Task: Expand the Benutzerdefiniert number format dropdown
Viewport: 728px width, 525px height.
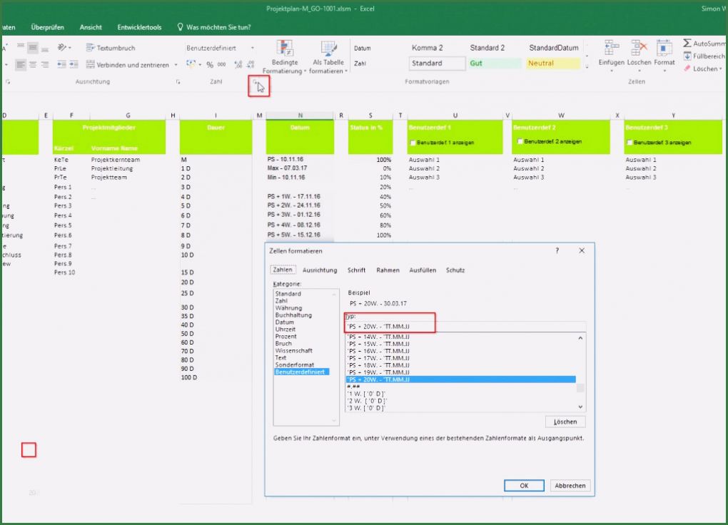Action: (x=253, y=48)
